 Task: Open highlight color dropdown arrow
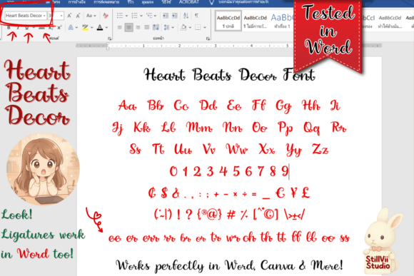coord(91,27)
